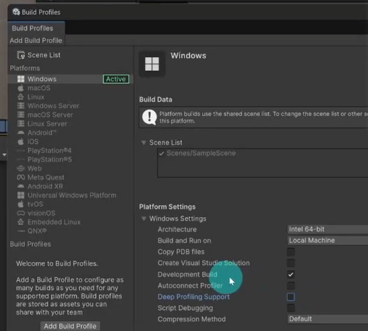The image size is (368, 331).
Task: Select the macOS apple icon in platforms
Action: [21, 88]
